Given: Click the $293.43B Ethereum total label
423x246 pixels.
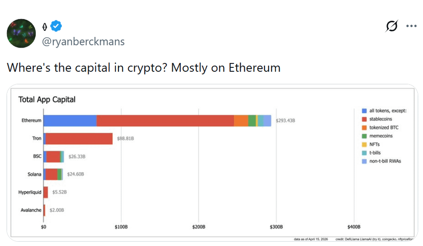Looking at the screenshot, I should (x=286, y=121).
